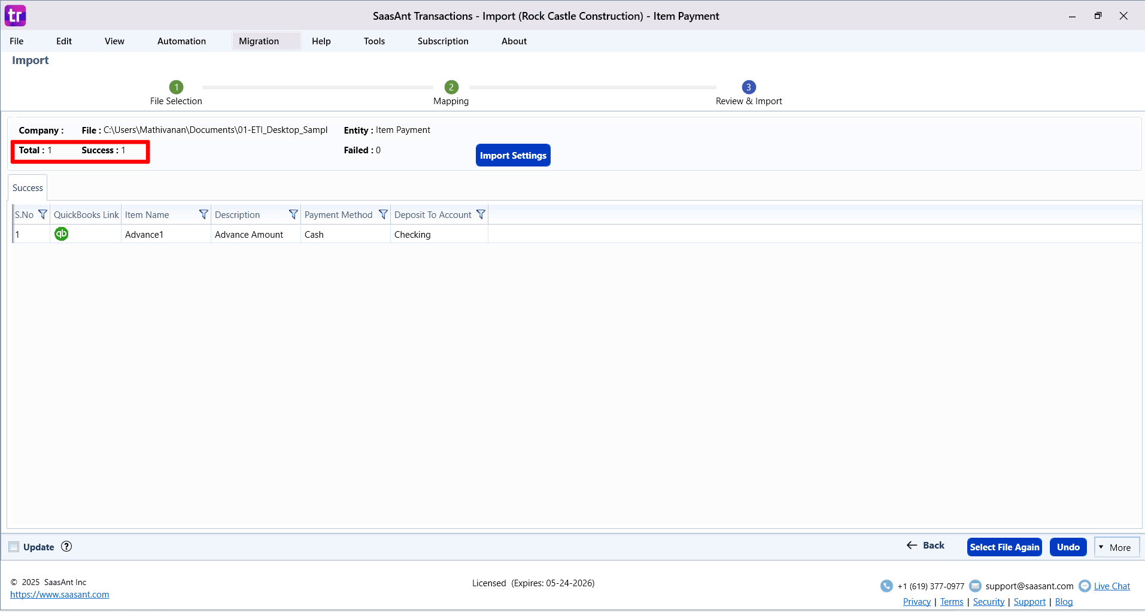Filter the Payment Method column
Image resolution: width=1145 pixels, height=612 pixels.
pos(382,214)
